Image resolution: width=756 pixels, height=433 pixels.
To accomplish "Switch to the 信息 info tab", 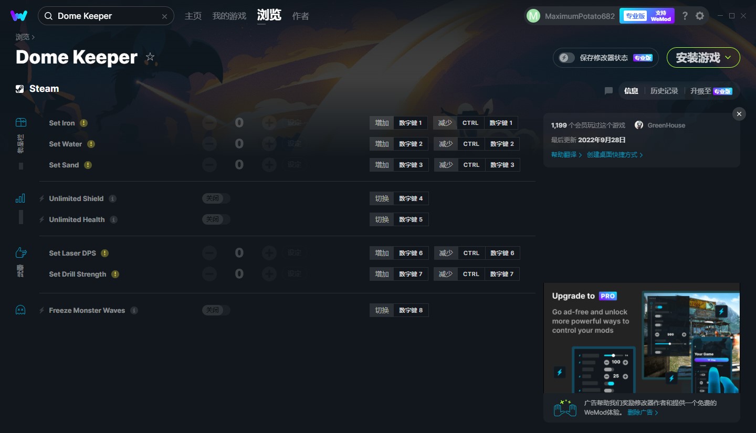I will tap(631, 91).
